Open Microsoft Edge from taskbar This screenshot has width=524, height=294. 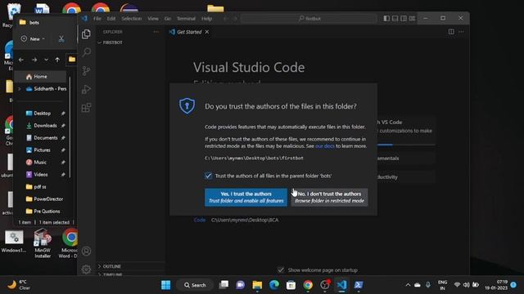[x=274, y=285]
